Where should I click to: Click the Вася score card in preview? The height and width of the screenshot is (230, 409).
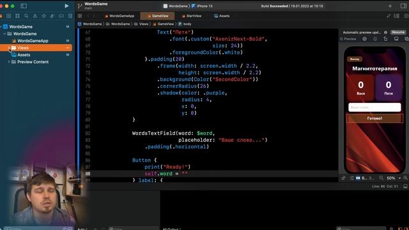click(x=360, y=88)
